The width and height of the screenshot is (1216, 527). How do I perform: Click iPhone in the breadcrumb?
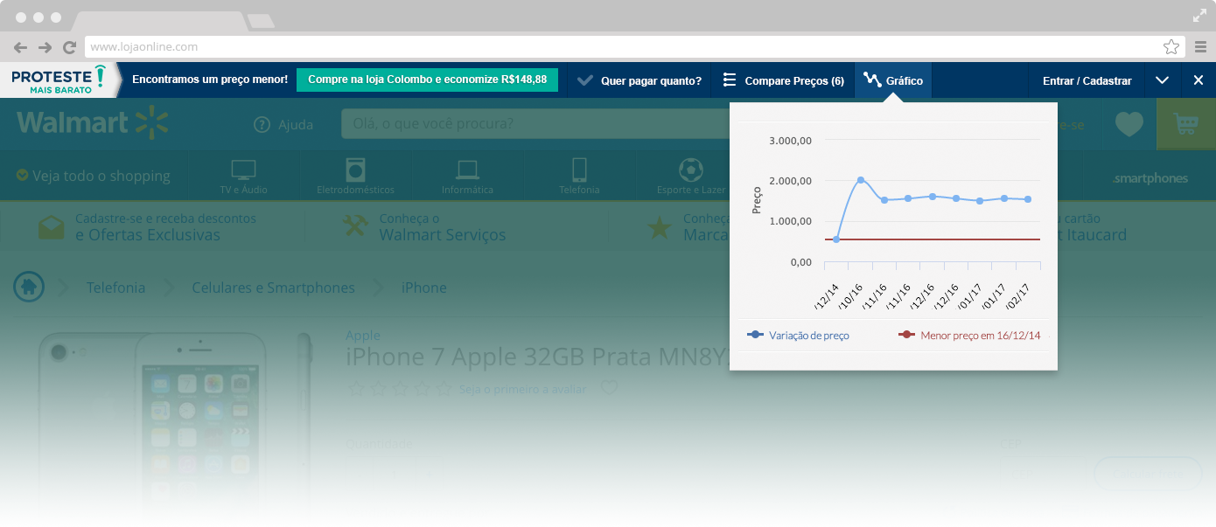(x=424, y=288)
